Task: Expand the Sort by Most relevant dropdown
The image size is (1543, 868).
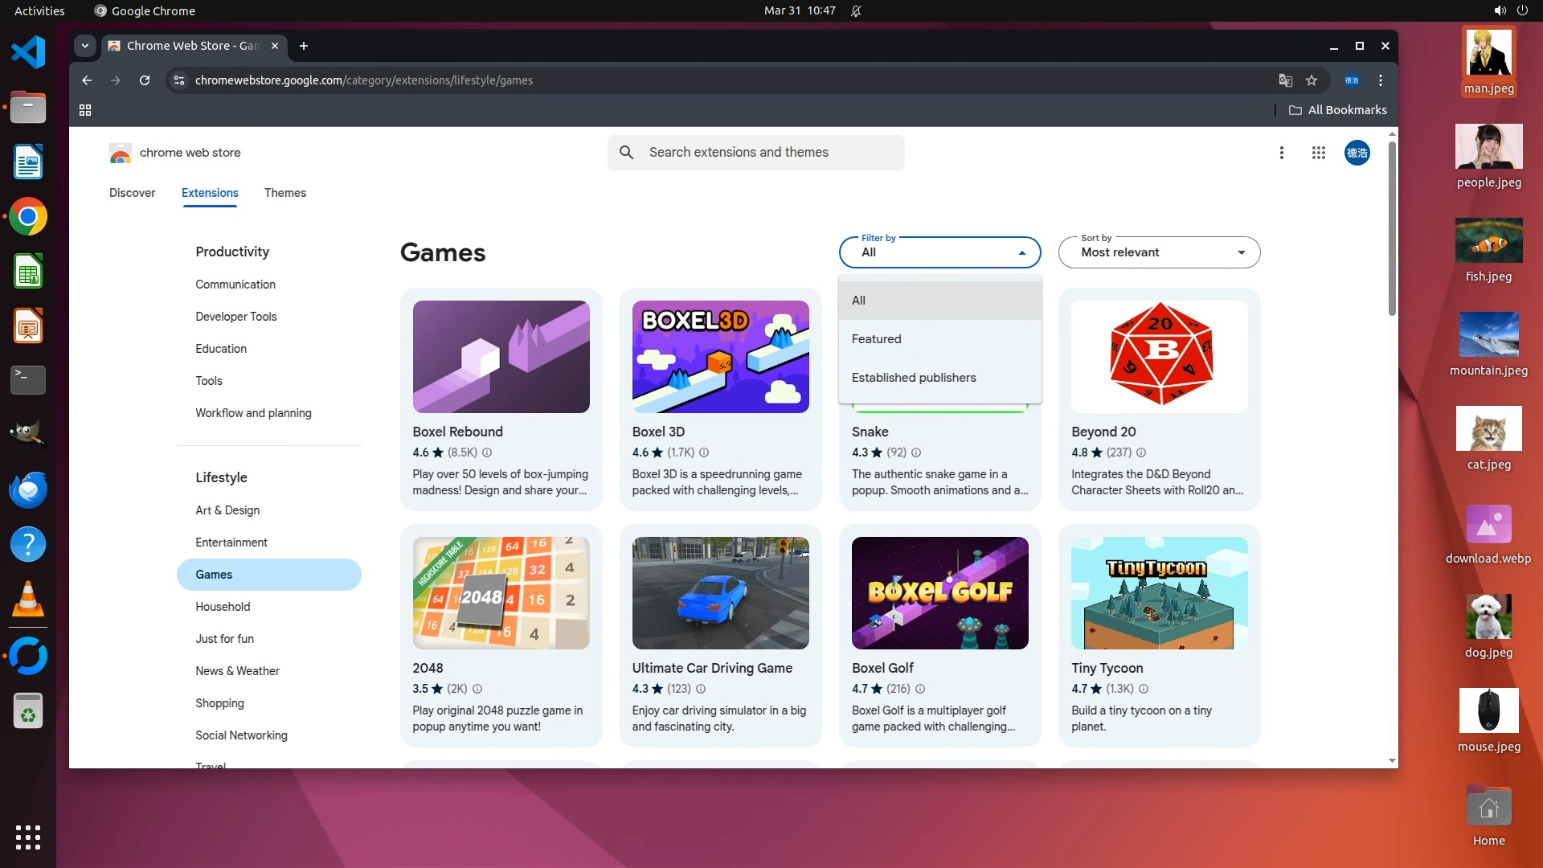Action: (1159, 252)
